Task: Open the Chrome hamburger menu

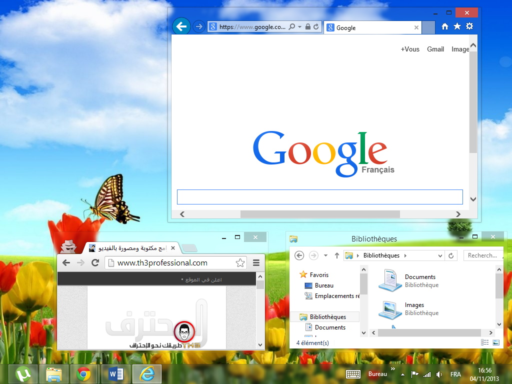Action: point(256,262)
